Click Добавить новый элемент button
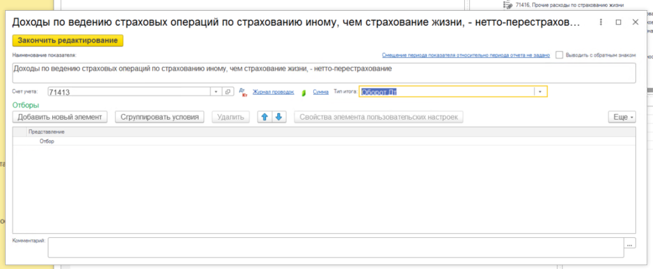This screenshot has width=653, height=269. [60, 117]
